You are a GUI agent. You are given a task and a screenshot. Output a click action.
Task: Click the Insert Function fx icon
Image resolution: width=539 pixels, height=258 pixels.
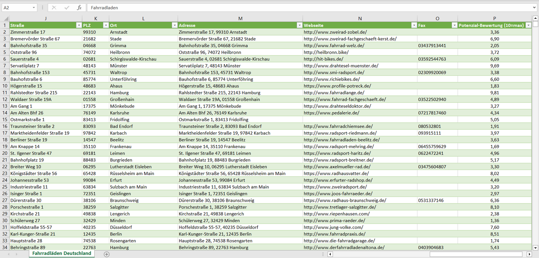(x=79, y=7)
